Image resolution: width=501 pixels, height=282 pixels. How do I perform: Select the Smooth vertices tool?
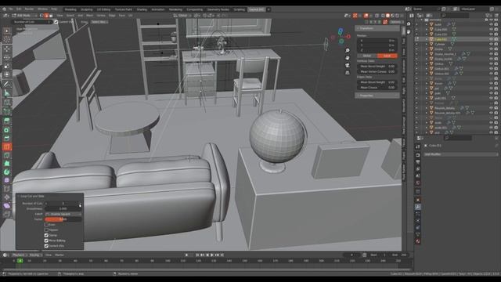[7, 180]
